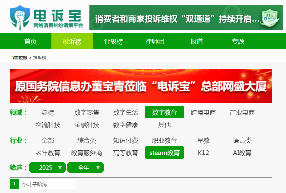Filter by 职业教育 industry

tap(164, 140)
